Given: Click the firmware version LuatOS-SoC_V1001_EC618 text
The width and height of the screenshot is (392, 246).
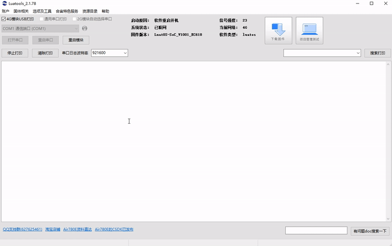Looking at the screenshot, I should pyautogui.click(x=178, y=35).
